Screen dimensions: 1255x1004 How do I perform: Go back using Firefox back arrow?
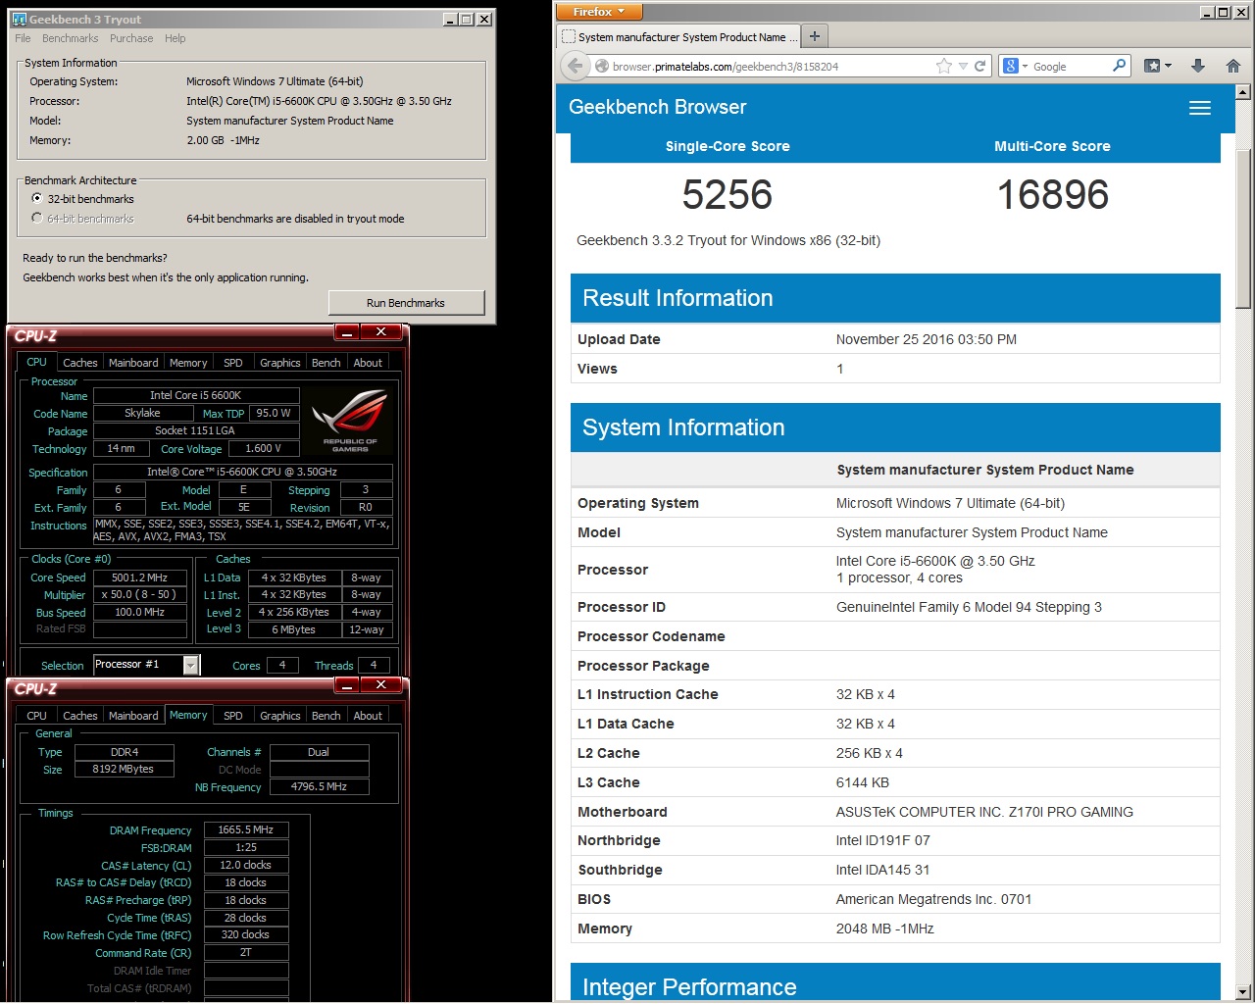[575, 66]
